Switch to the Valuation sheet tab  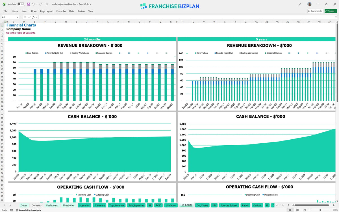click(171, 205)
